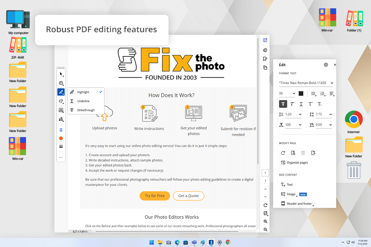
Task: Open line spacing 1.20 dropdown
Action: pyautogui.click(x=293, y=114)
